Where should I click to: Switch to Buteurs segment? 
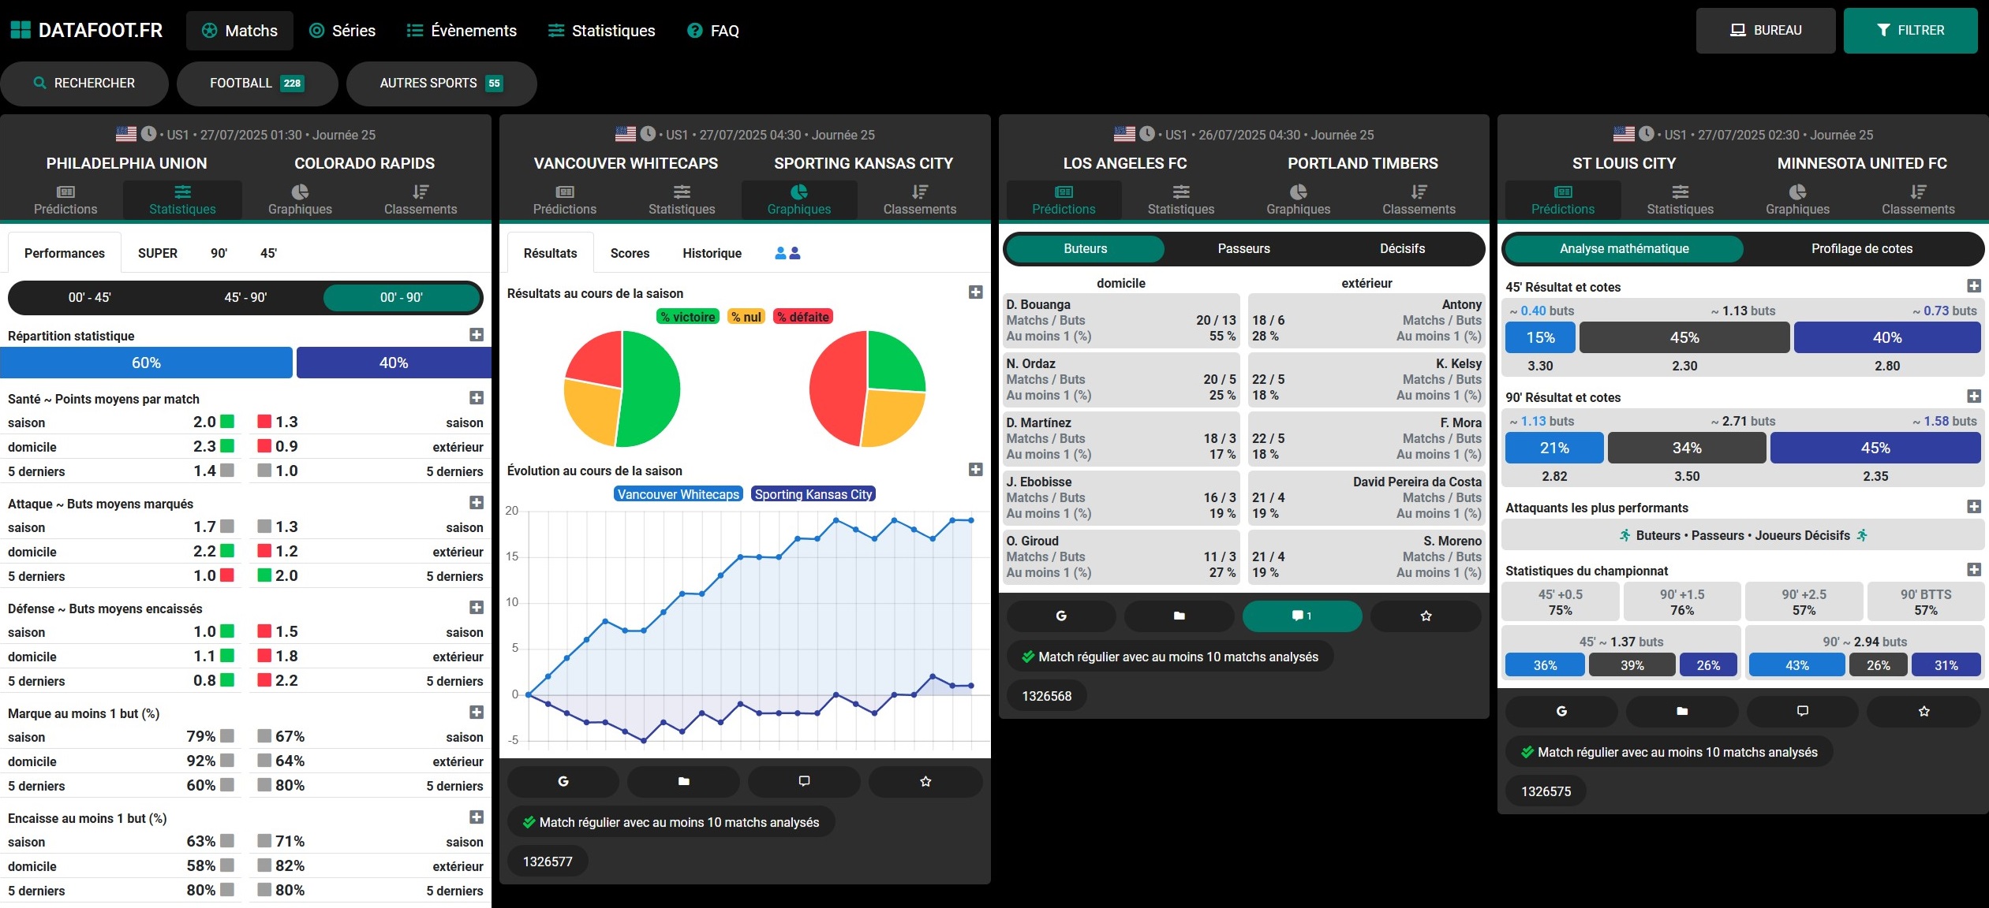coord(1085,248)
